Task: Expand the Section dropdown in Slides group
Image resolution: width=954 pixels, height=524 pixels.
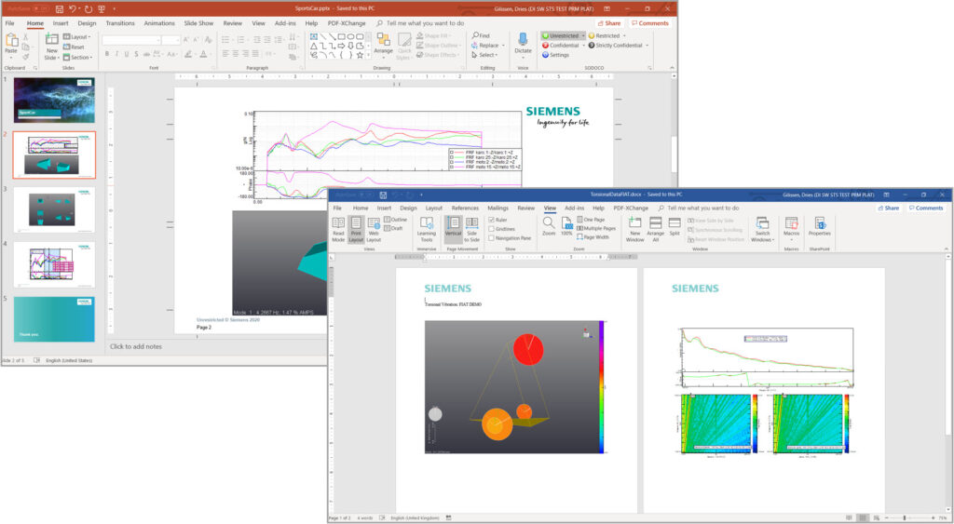Action: (79, 58)
